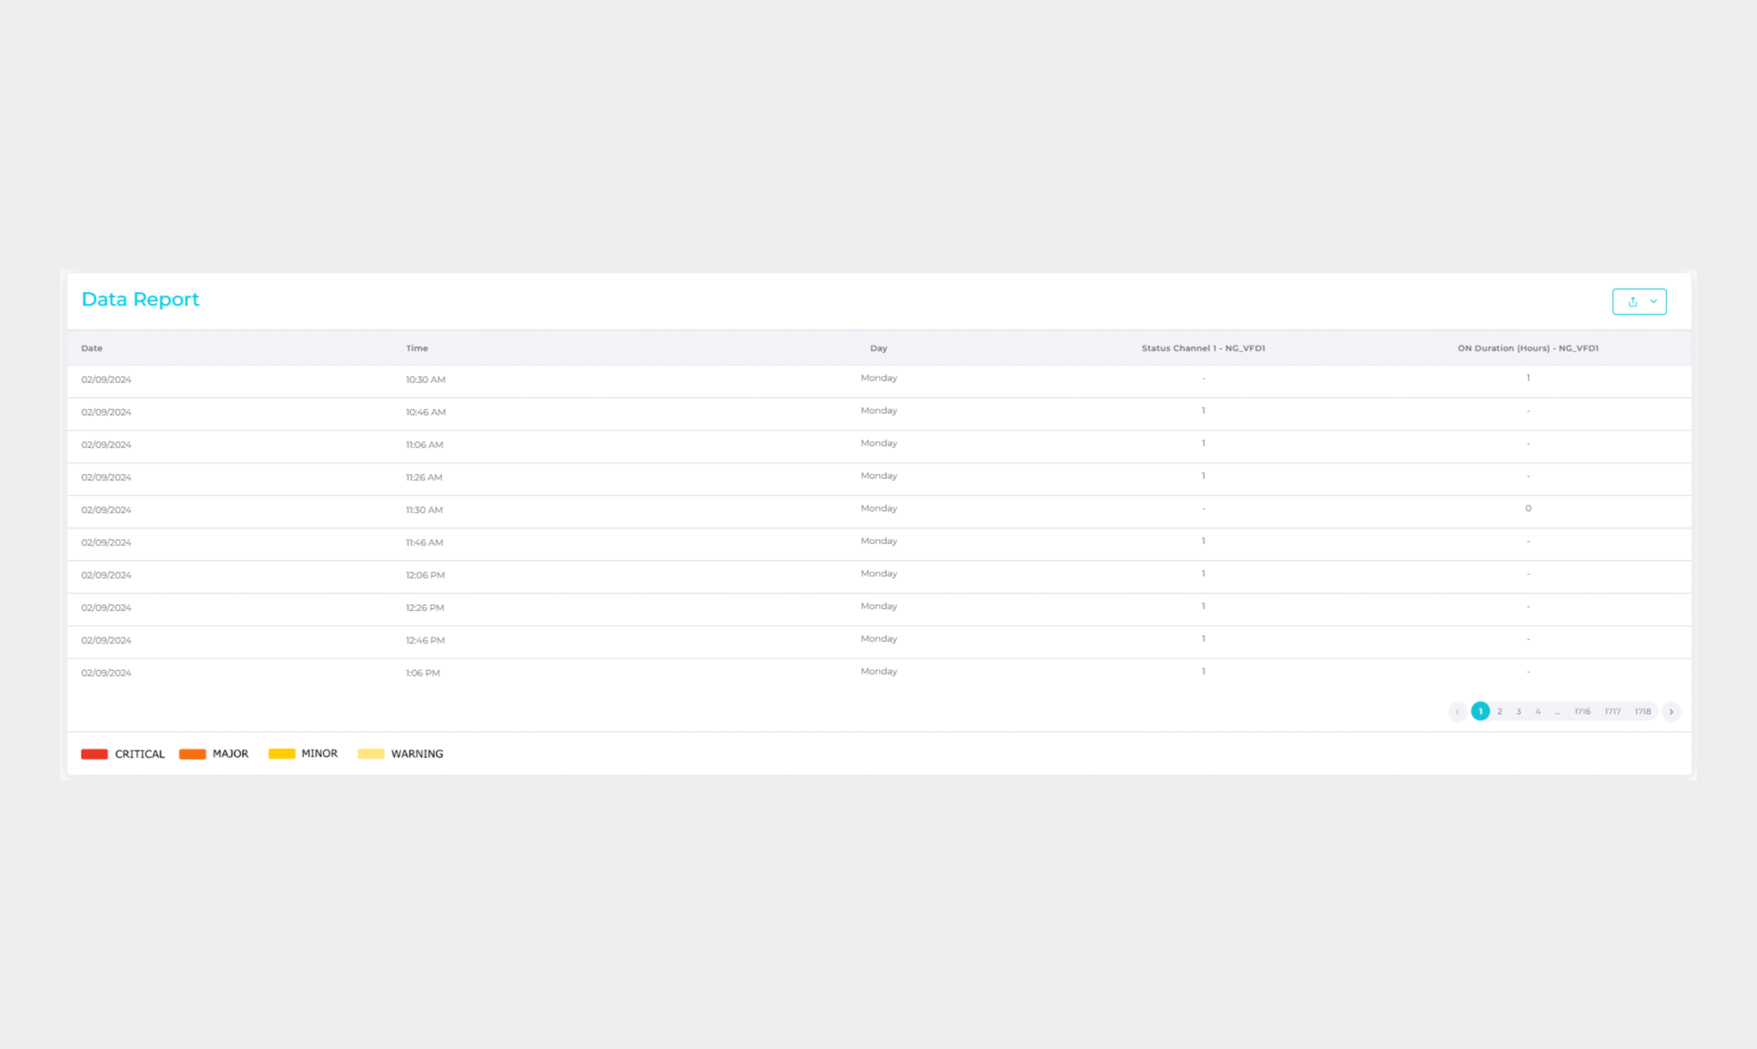
Task: Click the Time column header
Action: pyautogui.click(x=417, y=348)
